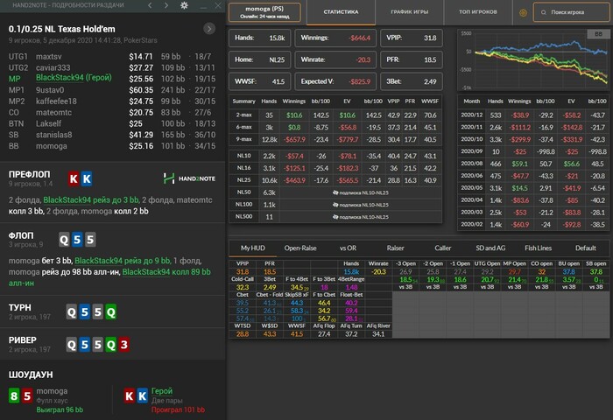The width and height of the screenshot is (613, 420).
Task: Open settings via the gear icon in the title bar
Action: (184, 5)
